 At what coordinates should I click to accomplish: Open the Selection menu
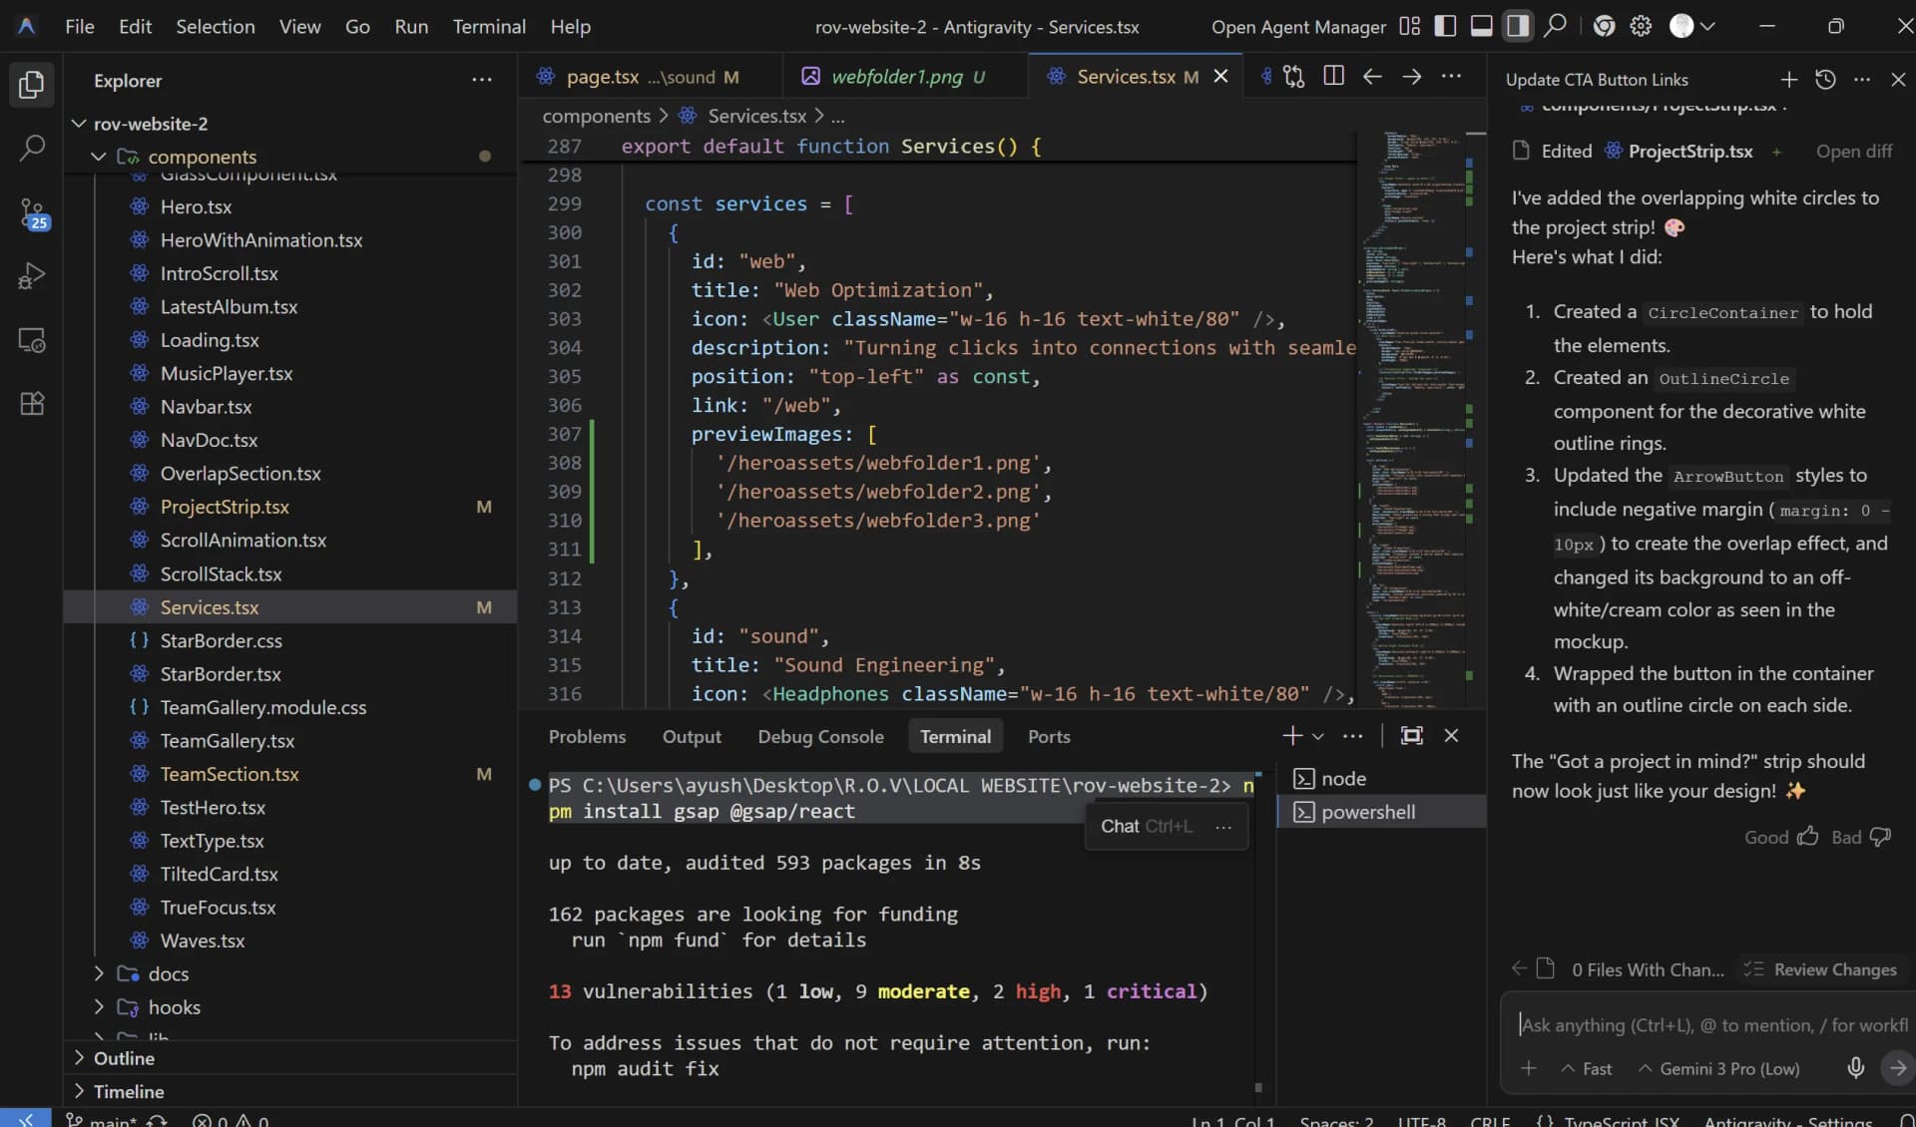click(x=216, y=27)
